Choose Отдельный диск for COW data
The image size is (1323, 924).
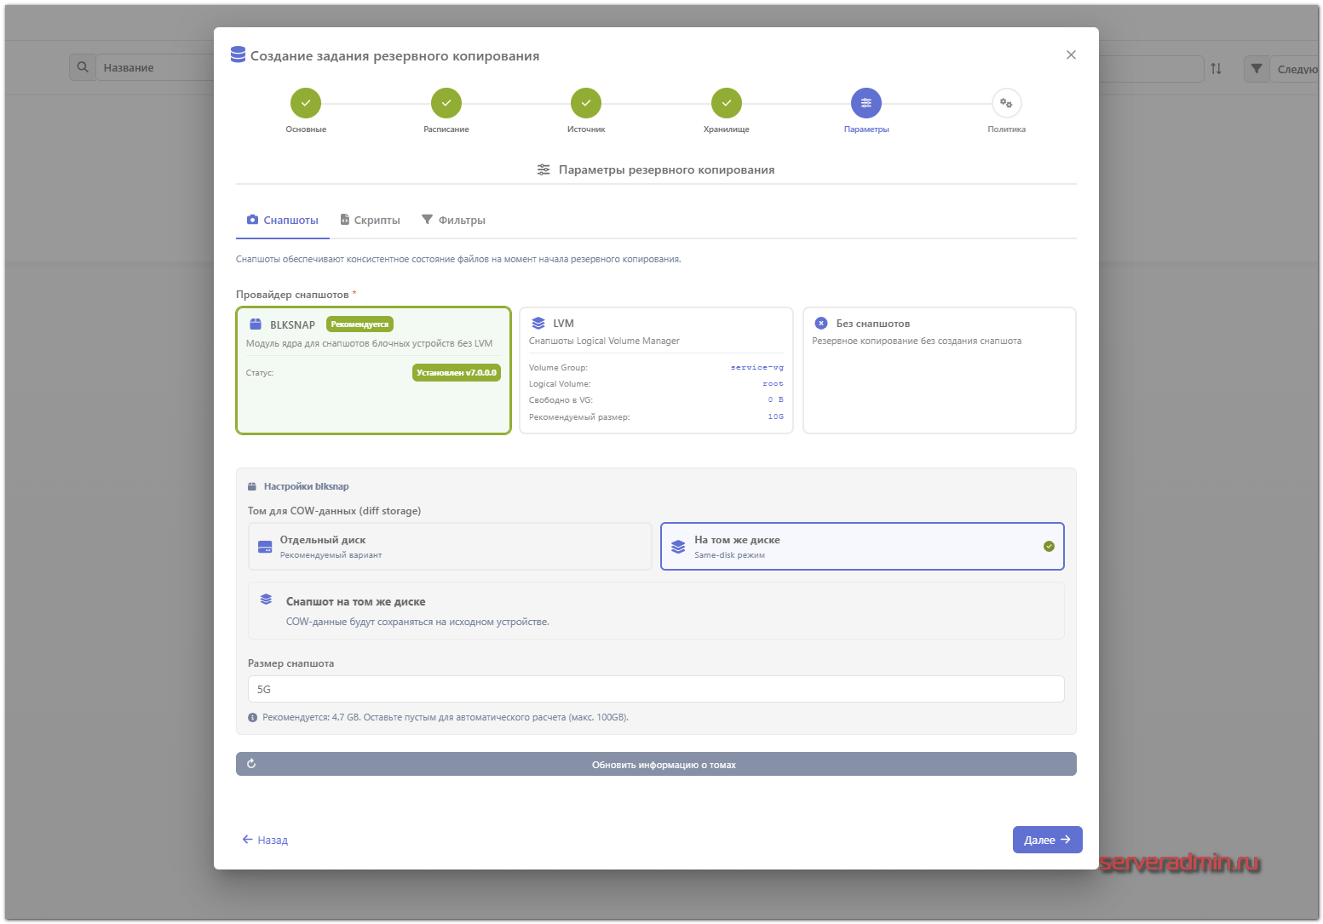(x=450, y=546)
